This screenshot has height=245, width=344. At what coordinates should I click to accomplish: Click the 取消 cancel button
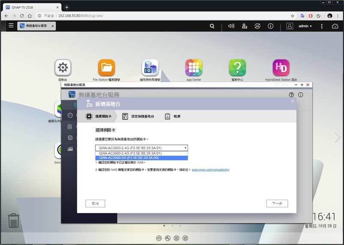click(x=95, y=204)
